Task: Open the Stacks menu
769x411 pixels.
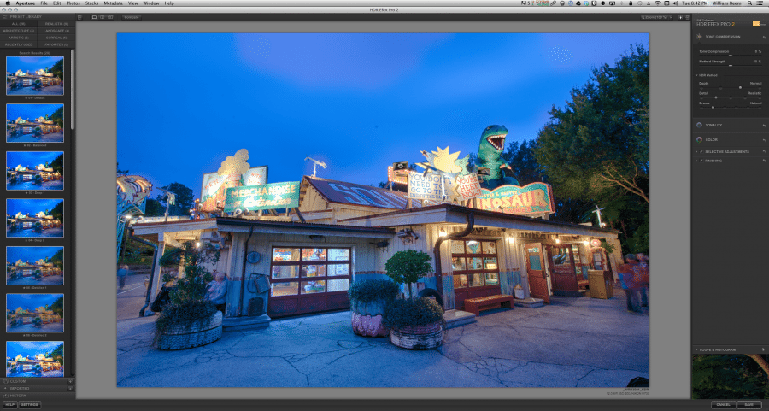Action: [x=91, y=3]
